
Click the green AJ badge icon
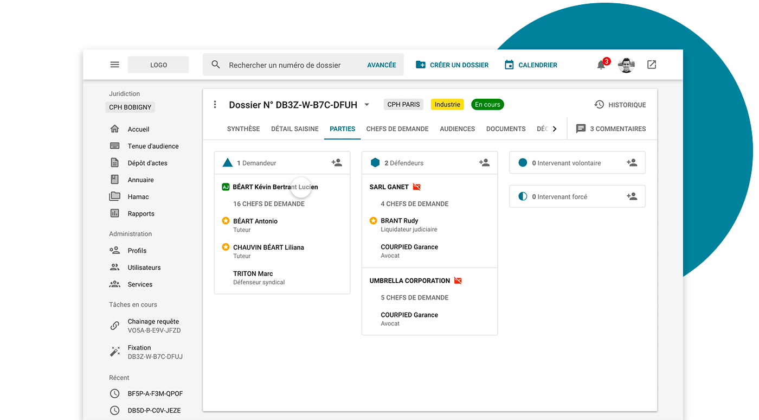click(x=226, y=187)
